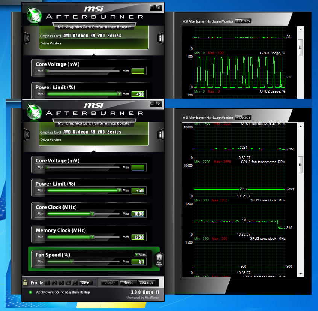Screen dimensions: 318x311
Task: Click Core Voltage slider in lower window
Action: pos(83,168)
